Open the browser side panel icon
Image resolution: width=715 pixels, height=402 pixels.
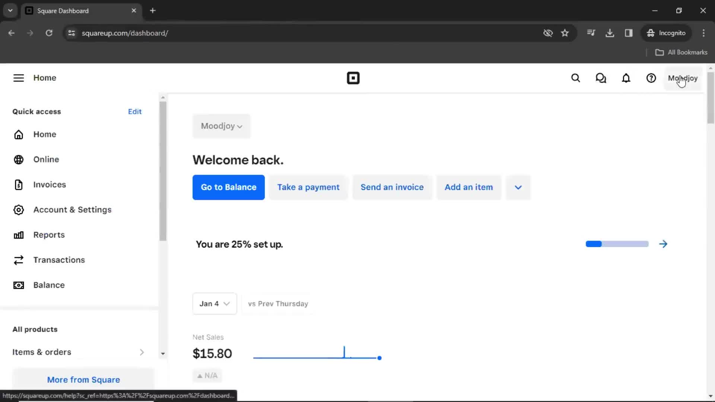pyautogui.click(x=629, y=33)
